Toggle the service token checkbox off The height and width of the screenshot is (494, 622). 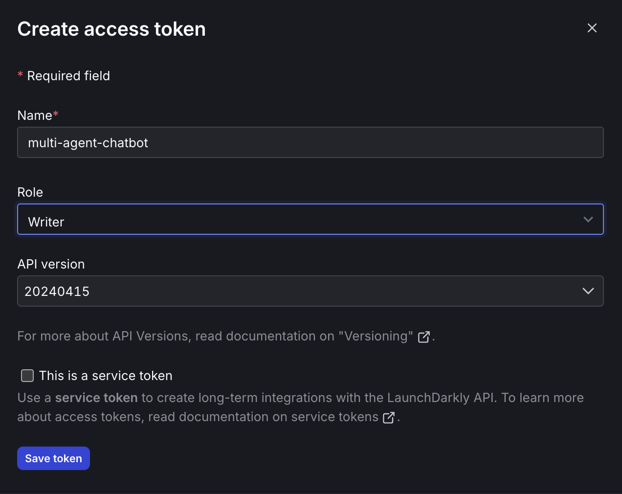pos(27,376)
